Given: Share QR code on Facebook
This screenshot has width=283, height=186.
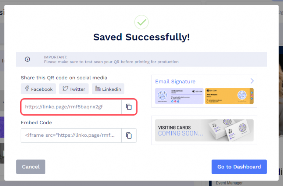Looking at the screenshot, I should [39, 89].
